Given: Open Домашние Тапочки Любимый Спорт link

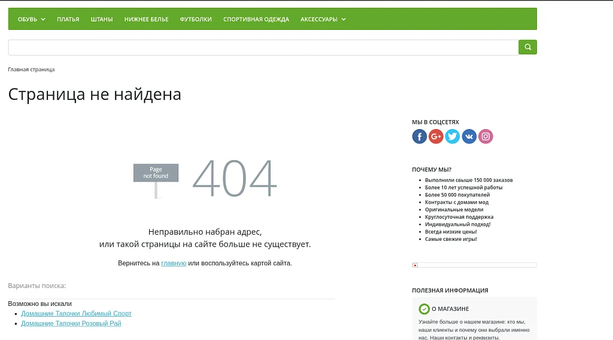Looking at the screenshot, I should (76, 314).
